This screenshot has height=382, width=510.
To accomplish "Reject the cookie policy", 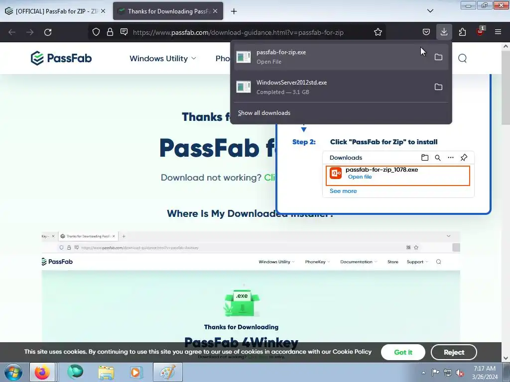I will point(454,352).
